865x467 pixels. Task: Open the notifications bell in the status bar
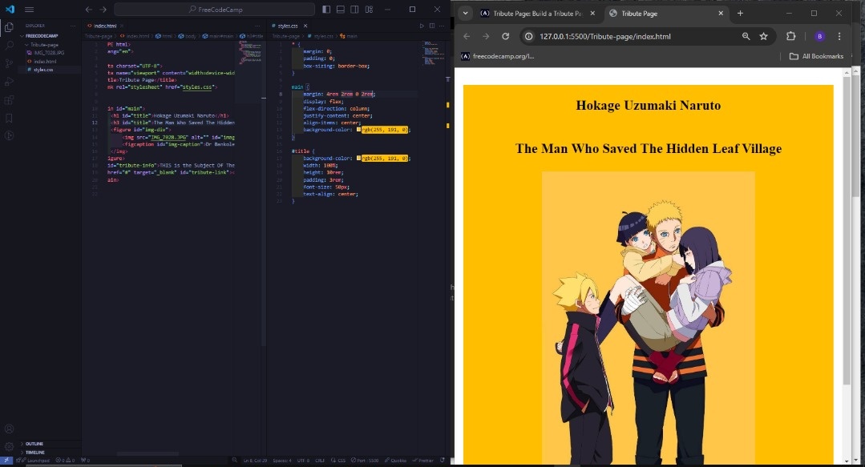(443, 461)
